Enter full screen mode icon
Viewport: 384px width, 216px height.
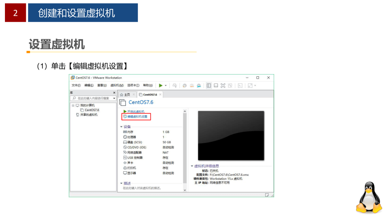click(x=223, y=86)
